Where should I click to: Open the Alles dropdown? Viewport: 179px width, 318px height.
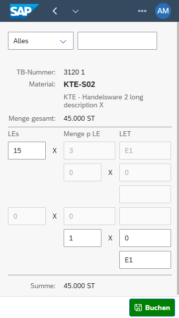pyautogui.click(x=41, y=41)
